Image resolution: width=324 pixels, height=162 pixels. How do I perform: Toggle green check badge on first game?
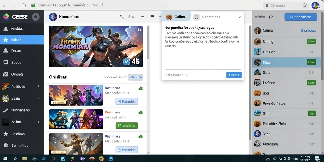click(140, 89)
